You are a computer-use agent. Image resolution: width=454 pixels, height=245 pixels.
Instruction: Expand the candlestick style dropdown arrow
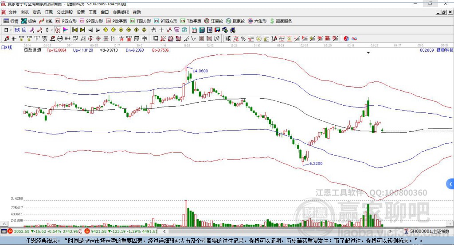coord(52,30)
